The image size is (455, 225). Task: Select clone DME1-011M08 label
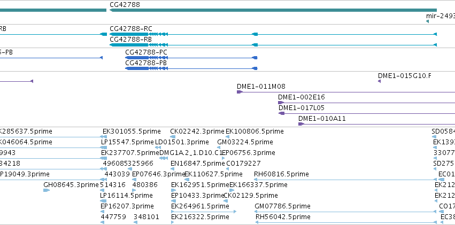click(x=261, y=87)
